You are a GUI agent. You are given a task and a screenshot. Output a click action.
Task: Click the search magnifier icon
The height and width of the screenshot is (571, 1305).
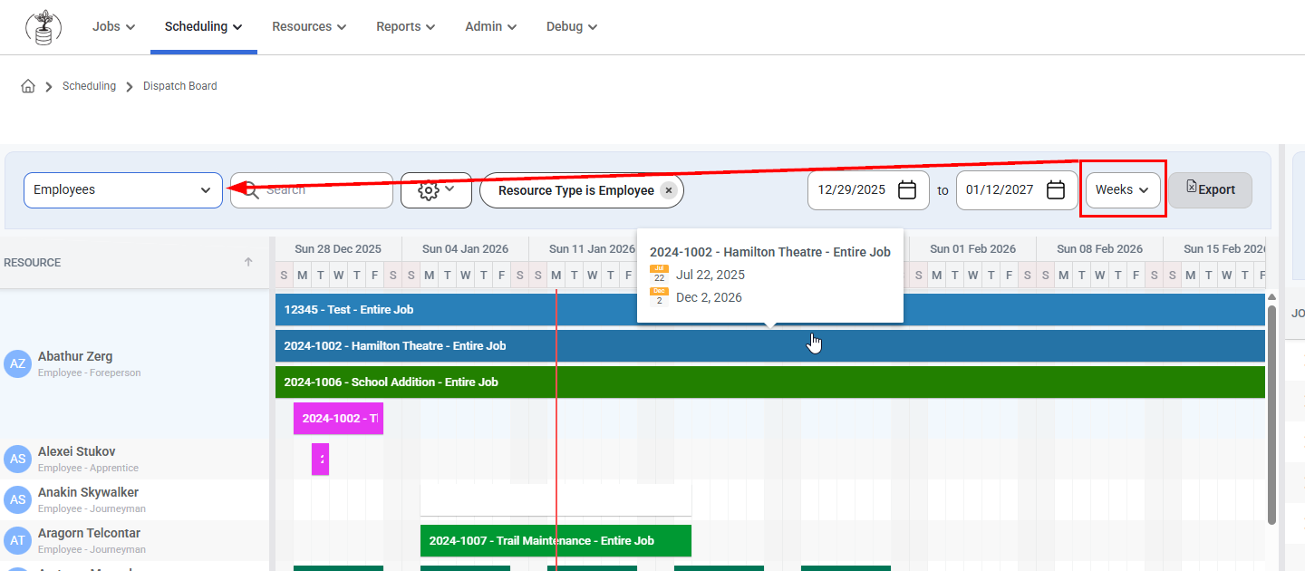tap(251, 190)
